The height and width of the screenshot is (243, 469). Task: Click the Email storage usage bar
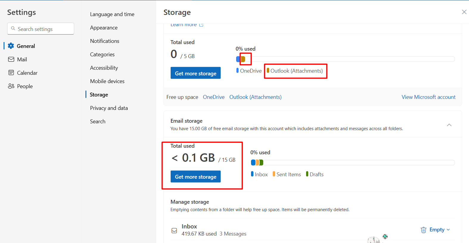pyautogui.click(x=353, y=163)
